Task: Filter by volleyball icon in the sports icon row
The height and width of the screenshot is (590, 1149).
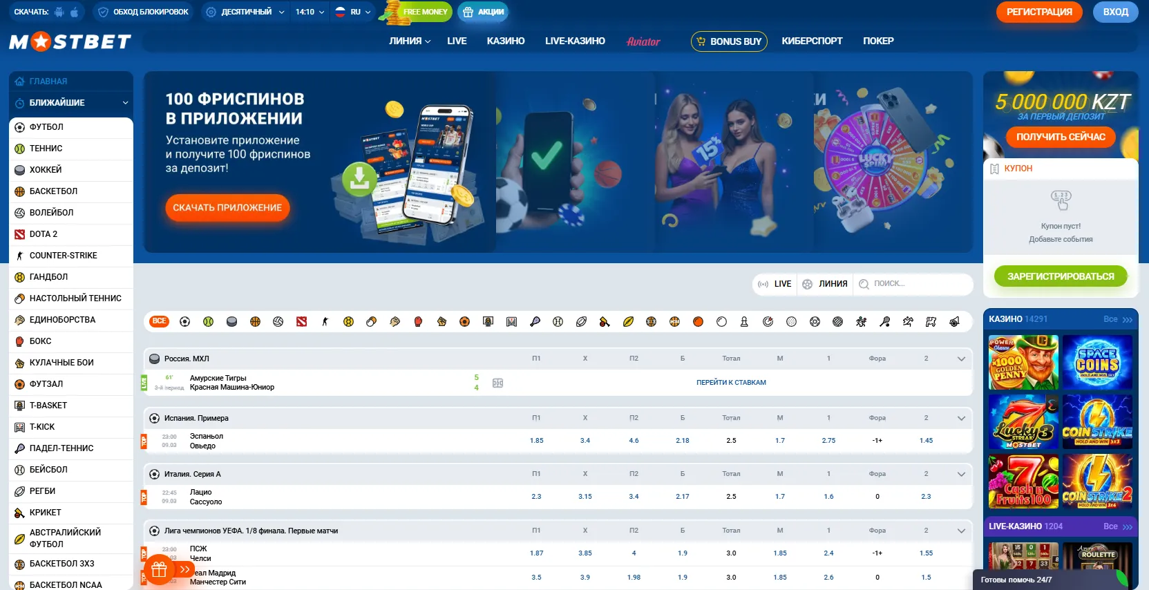Action: pos(278,321)
